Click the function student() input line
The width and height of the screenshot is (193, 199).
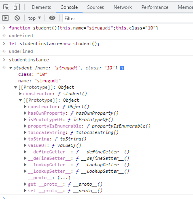pos(84,28)
